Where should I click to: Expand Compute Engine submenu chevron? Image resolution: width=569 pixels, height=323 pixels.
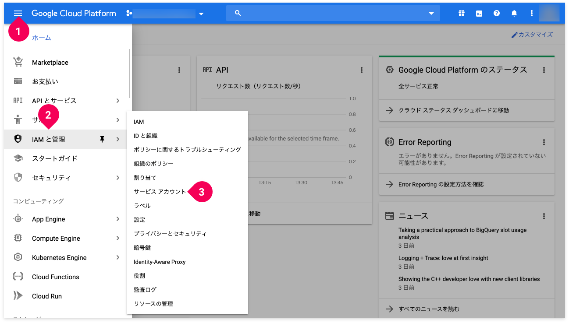118,238
